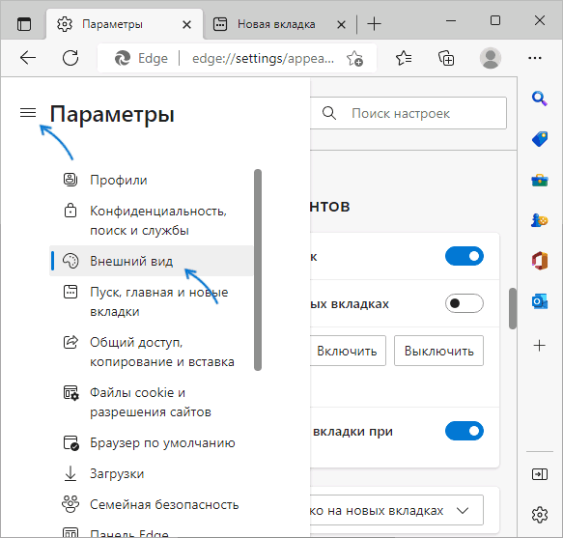563x538 pixels.
Task: Enable the toggle for 'ых вкладках' option
Action: click(x=464, y=303)
